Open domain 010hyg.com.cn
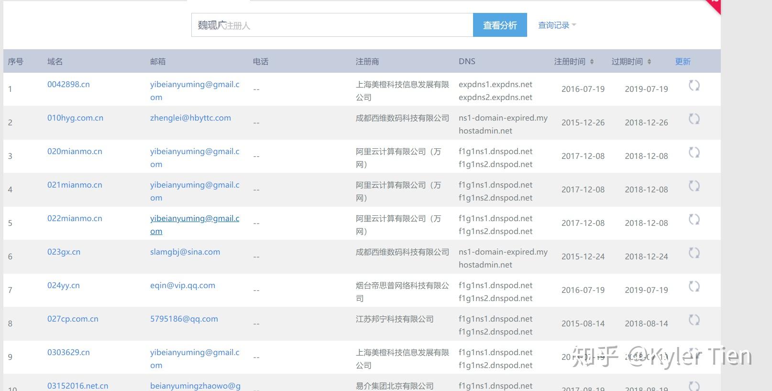 click(75, 118)
